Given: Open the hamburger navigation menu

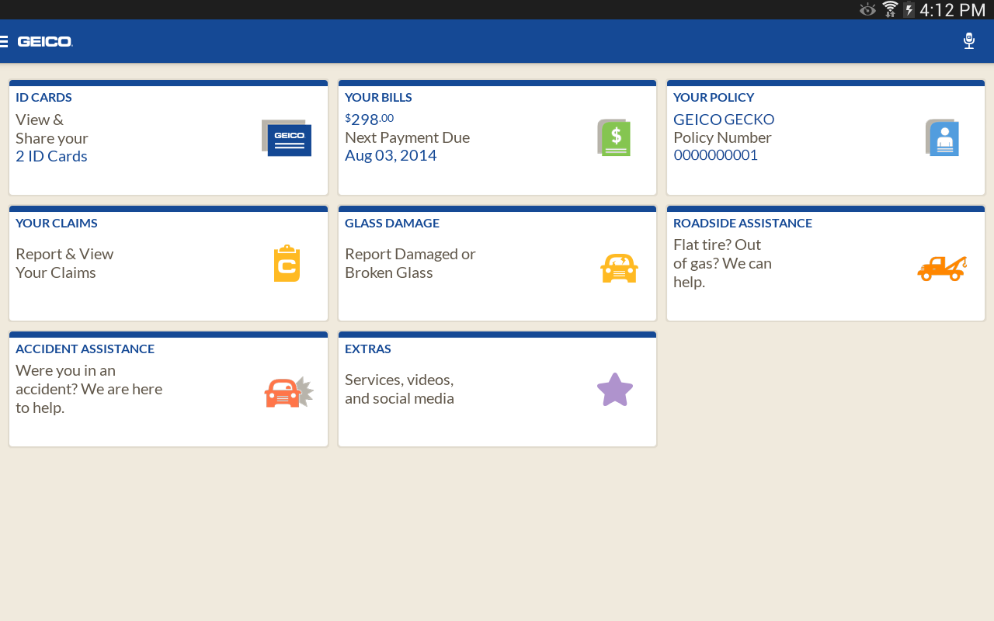Looking at the screenshot, I should (4, 41).
